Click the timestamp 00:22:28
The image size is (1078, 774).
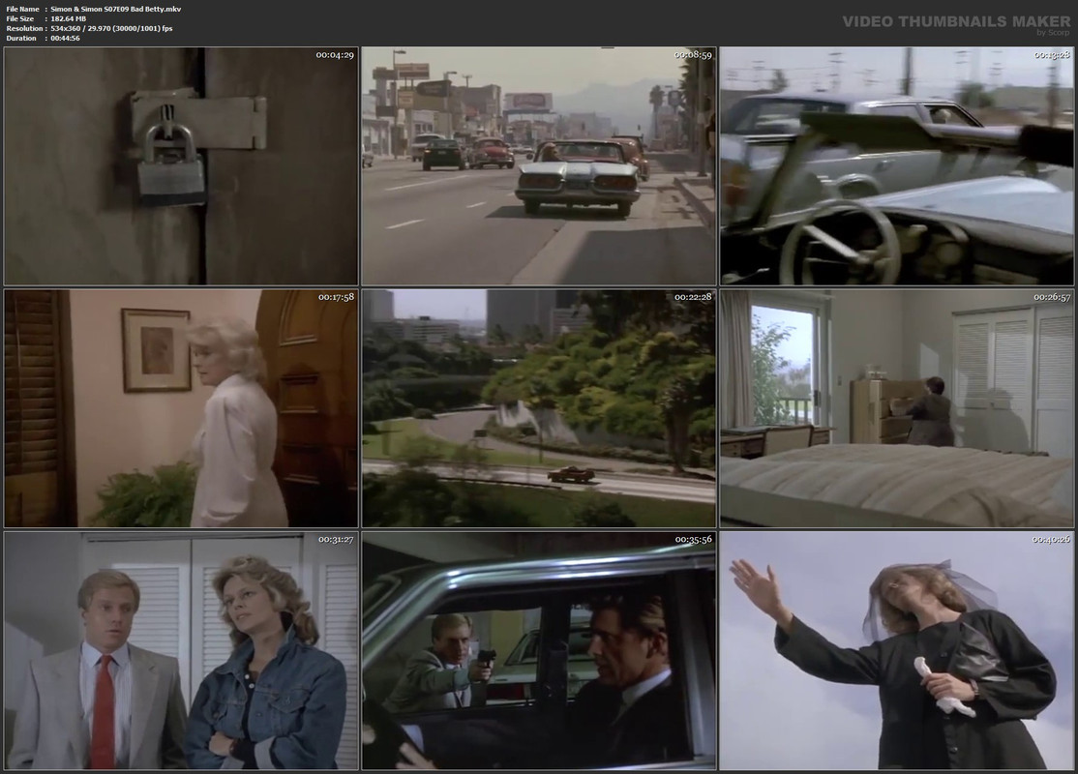pos(693,297)
